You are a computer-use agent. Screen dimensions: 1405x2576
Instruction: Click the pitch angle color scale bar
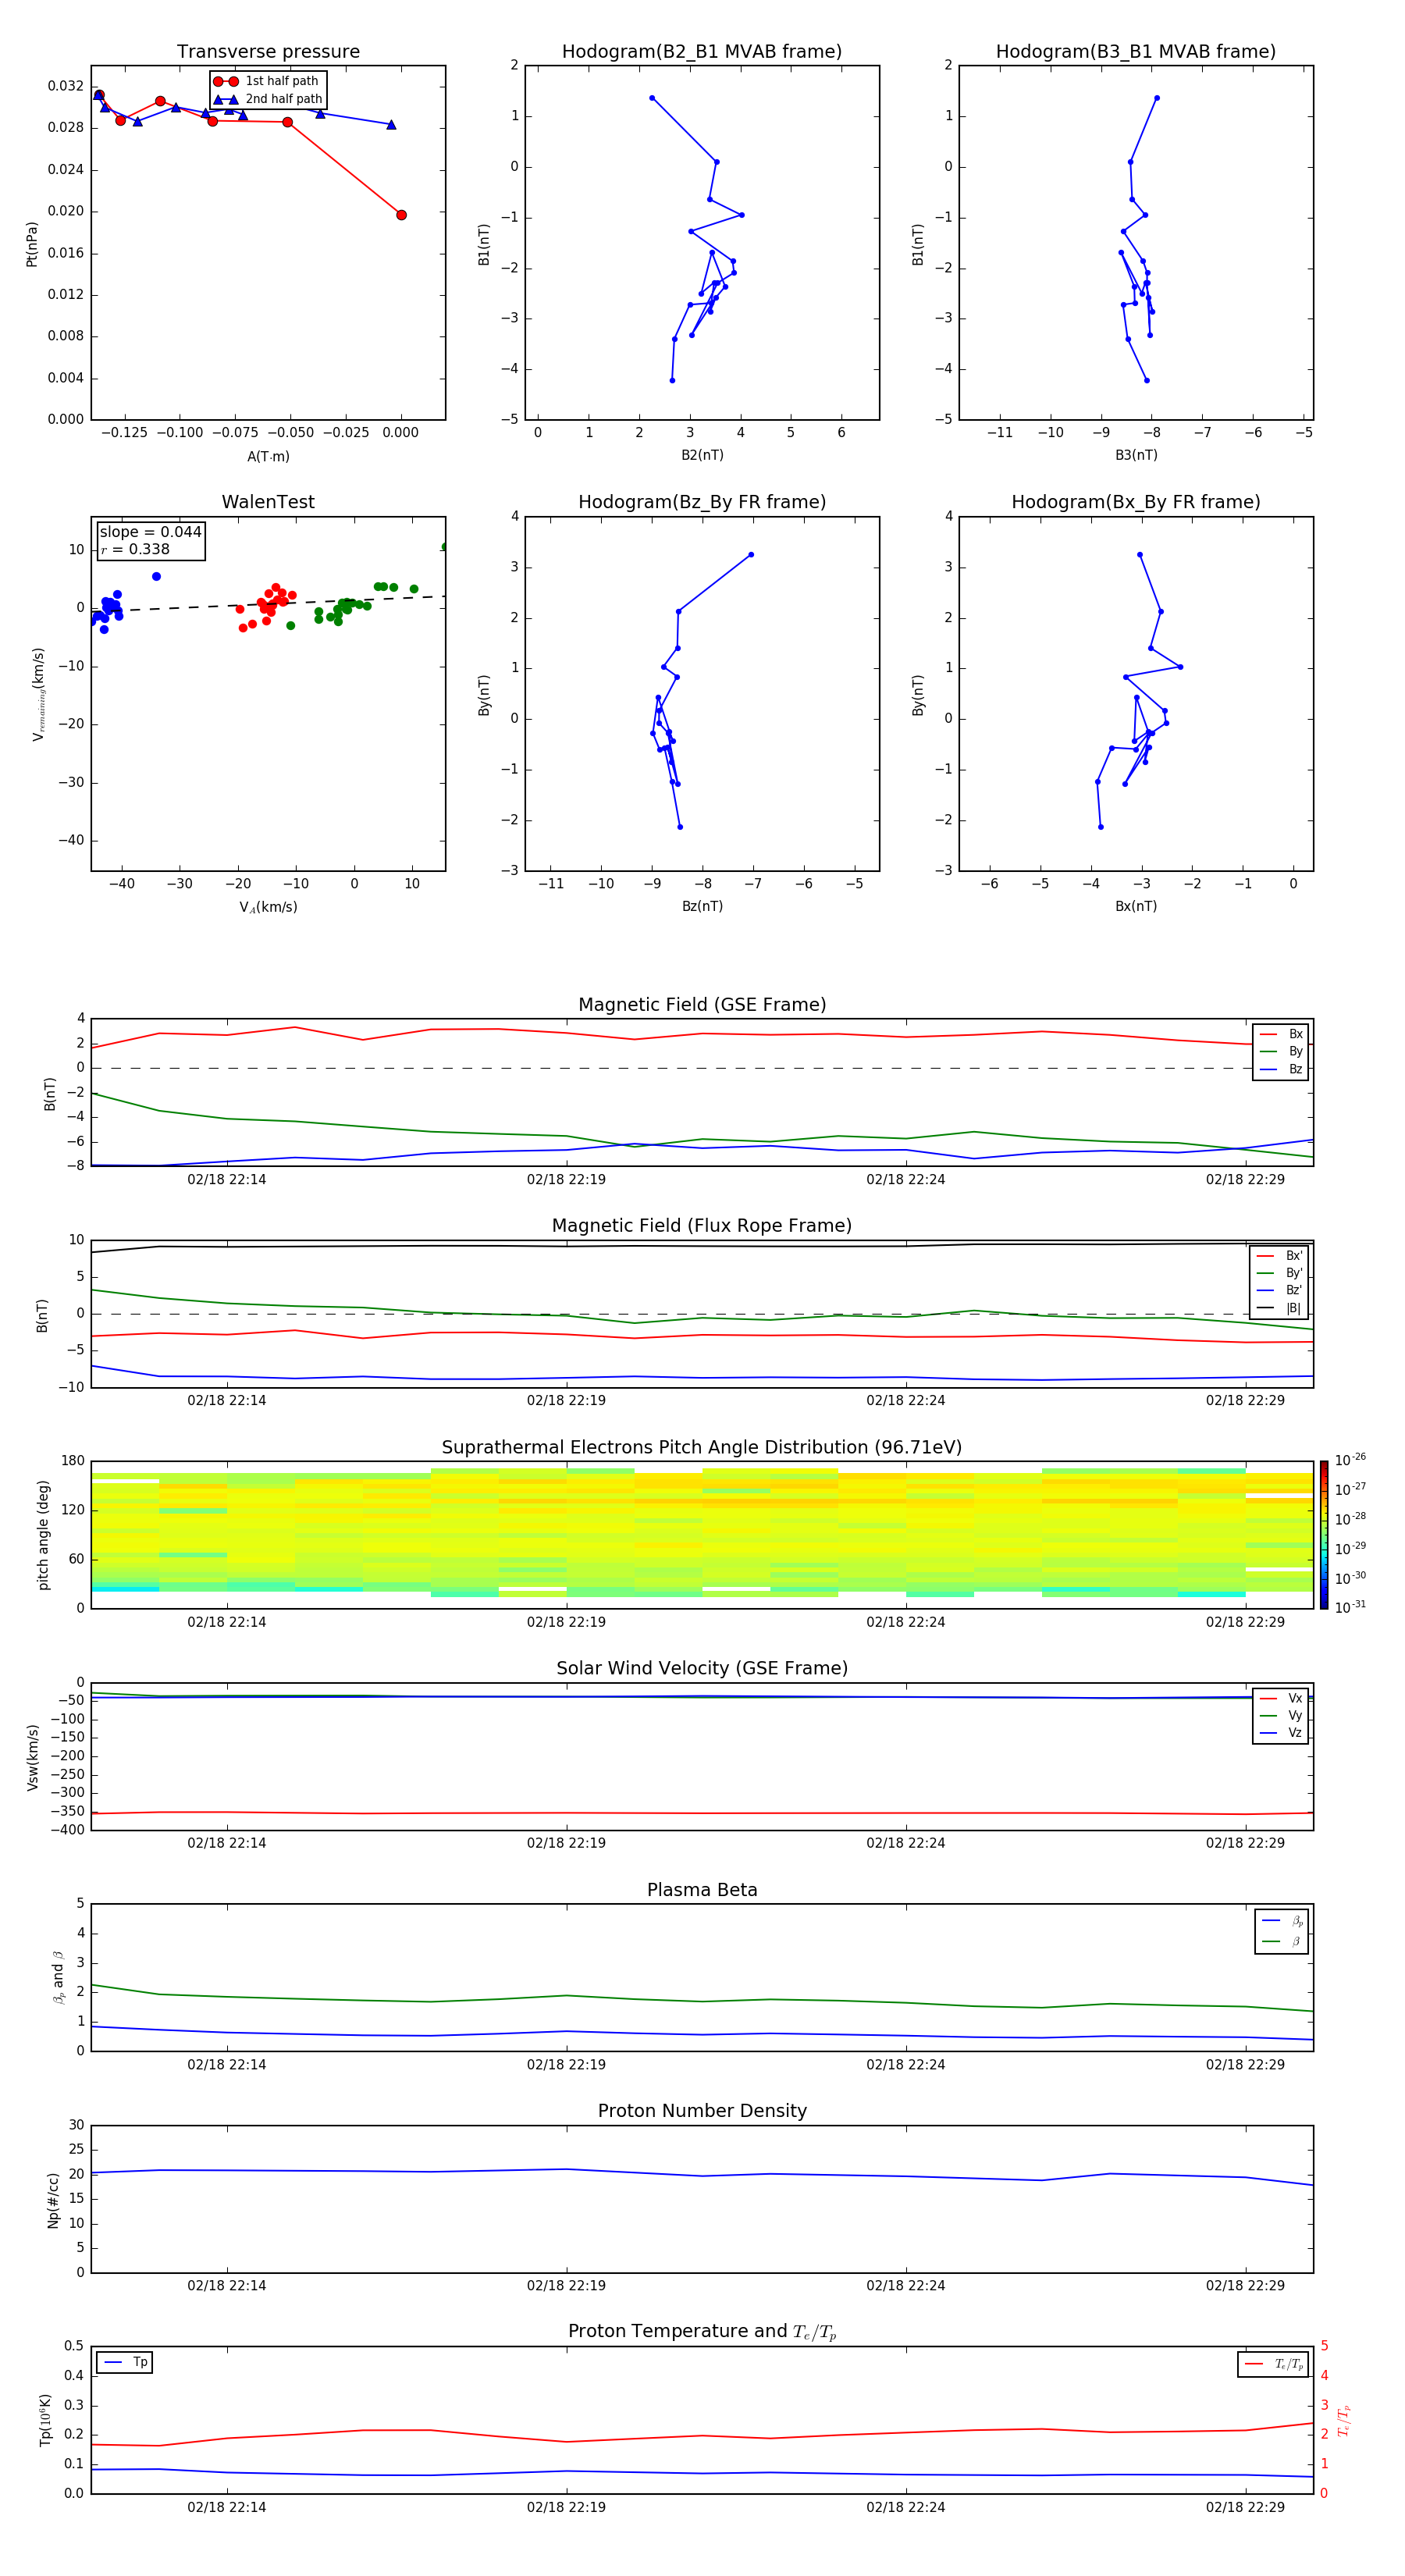(1324, 1535)
